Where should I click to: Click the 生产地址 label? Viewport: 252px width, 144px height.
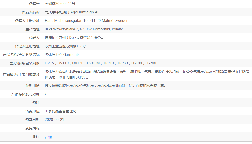click(x=32, y=29)
